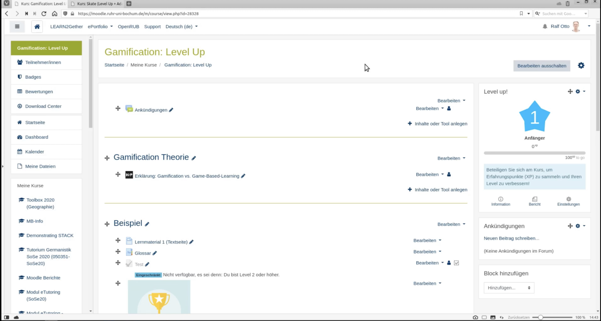The height and width of the screenshot is (321, 601).
Task: Open Information in the Level up! block
Action: [x=501, y=202]
